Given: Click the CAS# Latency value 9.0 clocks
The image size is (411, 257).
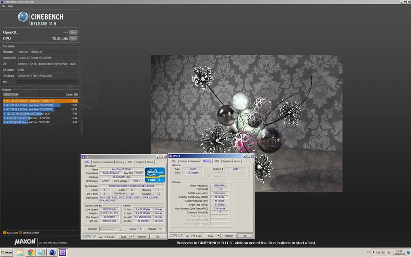Looking at the screenshot, I should click(219, 193).
